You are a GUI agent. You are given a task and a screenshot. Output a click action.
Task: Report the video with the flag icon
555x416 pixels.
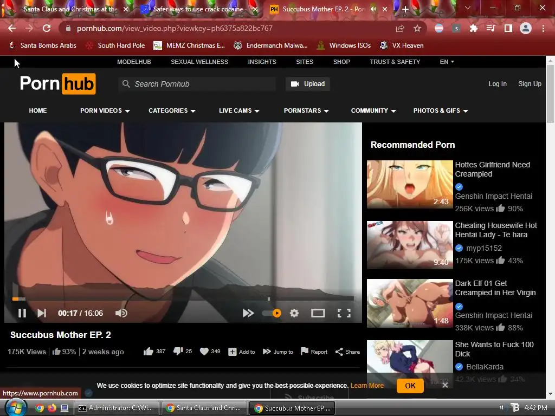305,351
